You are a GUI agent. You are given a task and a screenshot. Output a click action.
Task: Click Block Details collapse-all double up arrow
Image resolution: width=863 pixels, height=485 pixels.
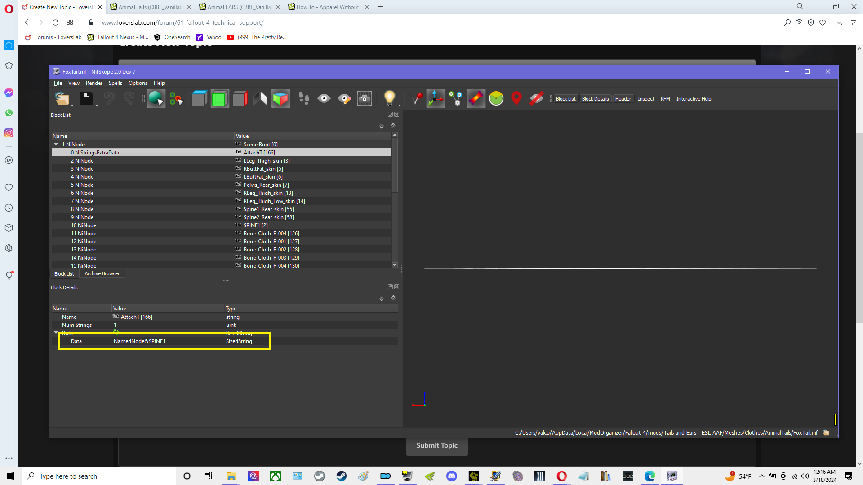tap(393, 297)
